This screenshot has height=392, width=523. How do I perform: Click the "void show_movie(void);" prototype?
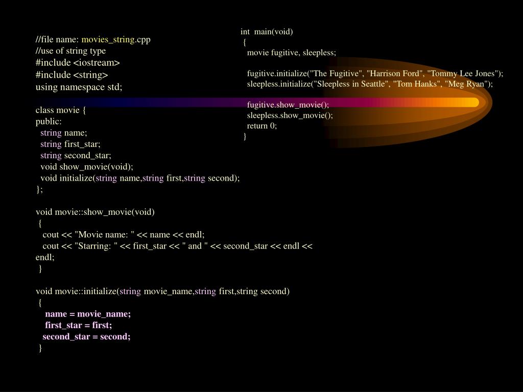pyautogui.click(x=87, y=167)
